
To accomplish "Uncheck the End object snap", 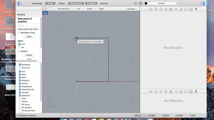I will tap(20, 71).
